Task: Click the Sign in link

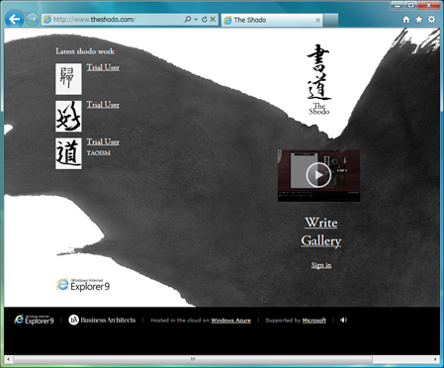Action: click(321, 265)
